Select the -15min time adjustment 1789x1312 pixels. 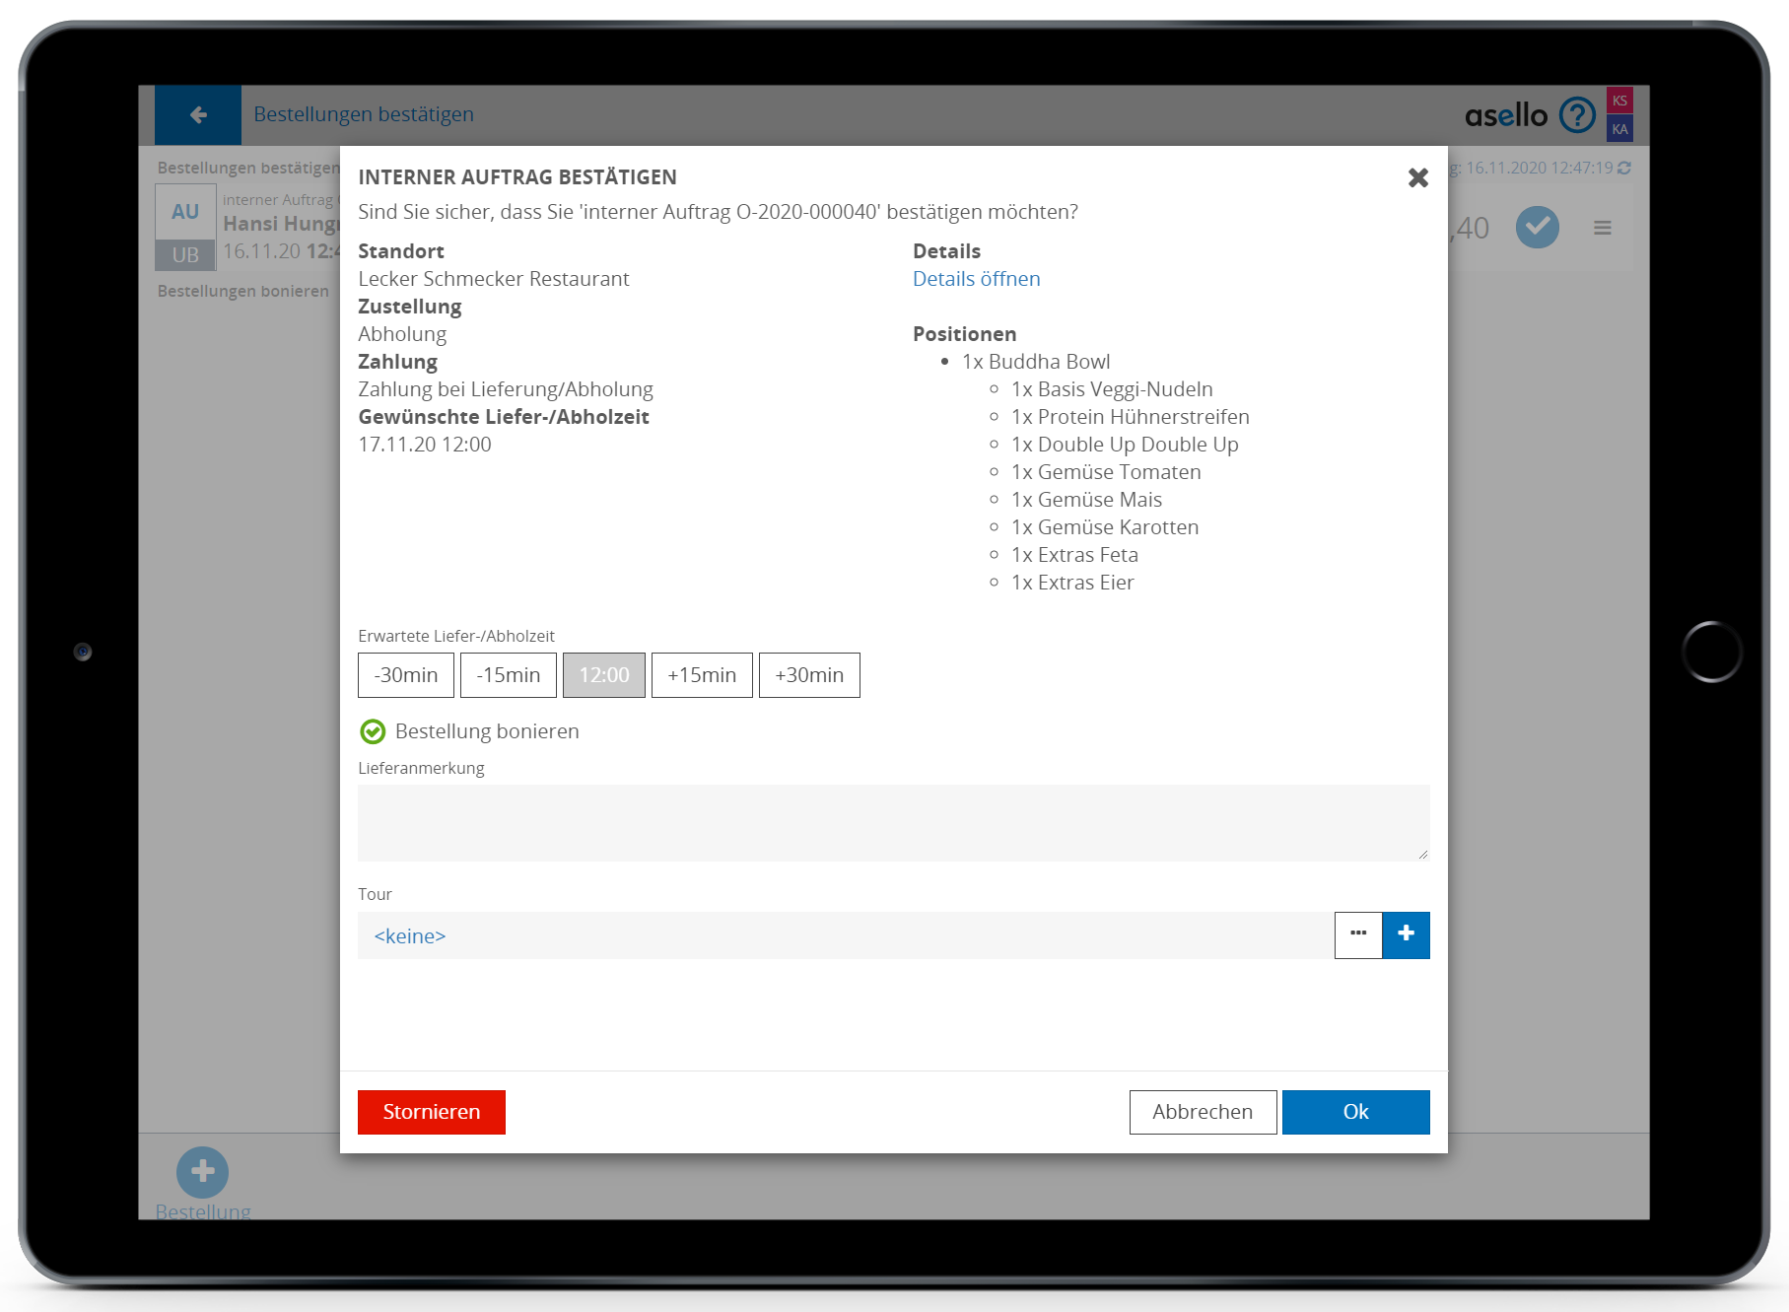point(508,675)
